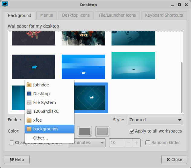Select the turquoise gradient wallpaper thumbnail
191x168 pixels.
[133, 66]
